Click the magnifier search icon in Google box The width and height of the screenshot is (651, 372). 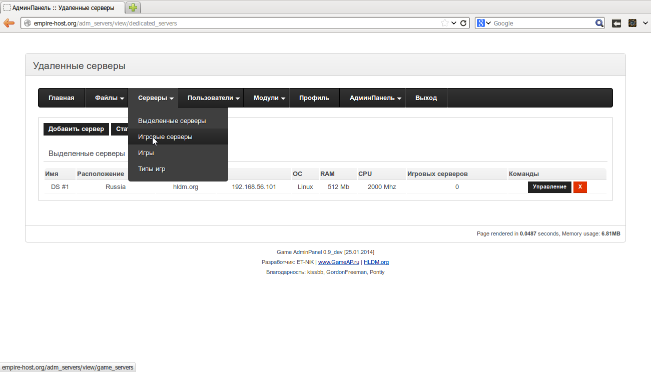(x=599, y=23)
